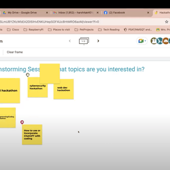Close the My Drive - Google Drive tab
This screenshot has height=170, width=170.
(x=47, y=13)
